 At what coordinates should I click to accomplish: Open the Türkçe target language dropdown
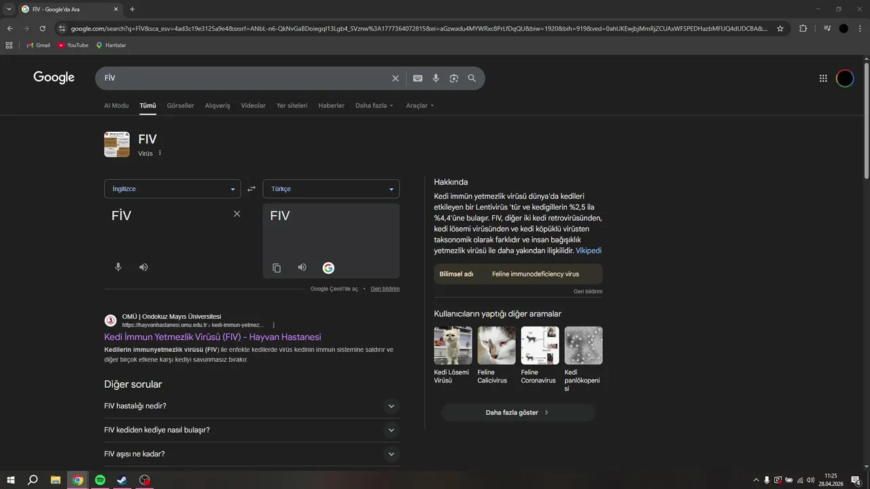click(331, 189)
